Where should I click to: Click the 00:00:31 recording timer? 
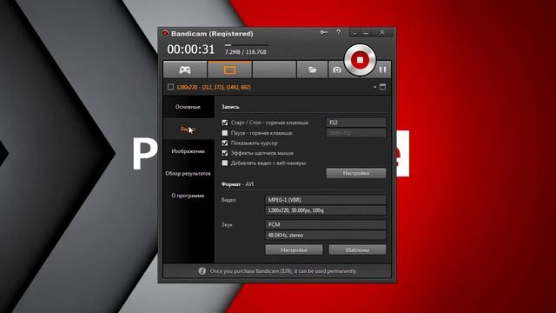point(191,50)
